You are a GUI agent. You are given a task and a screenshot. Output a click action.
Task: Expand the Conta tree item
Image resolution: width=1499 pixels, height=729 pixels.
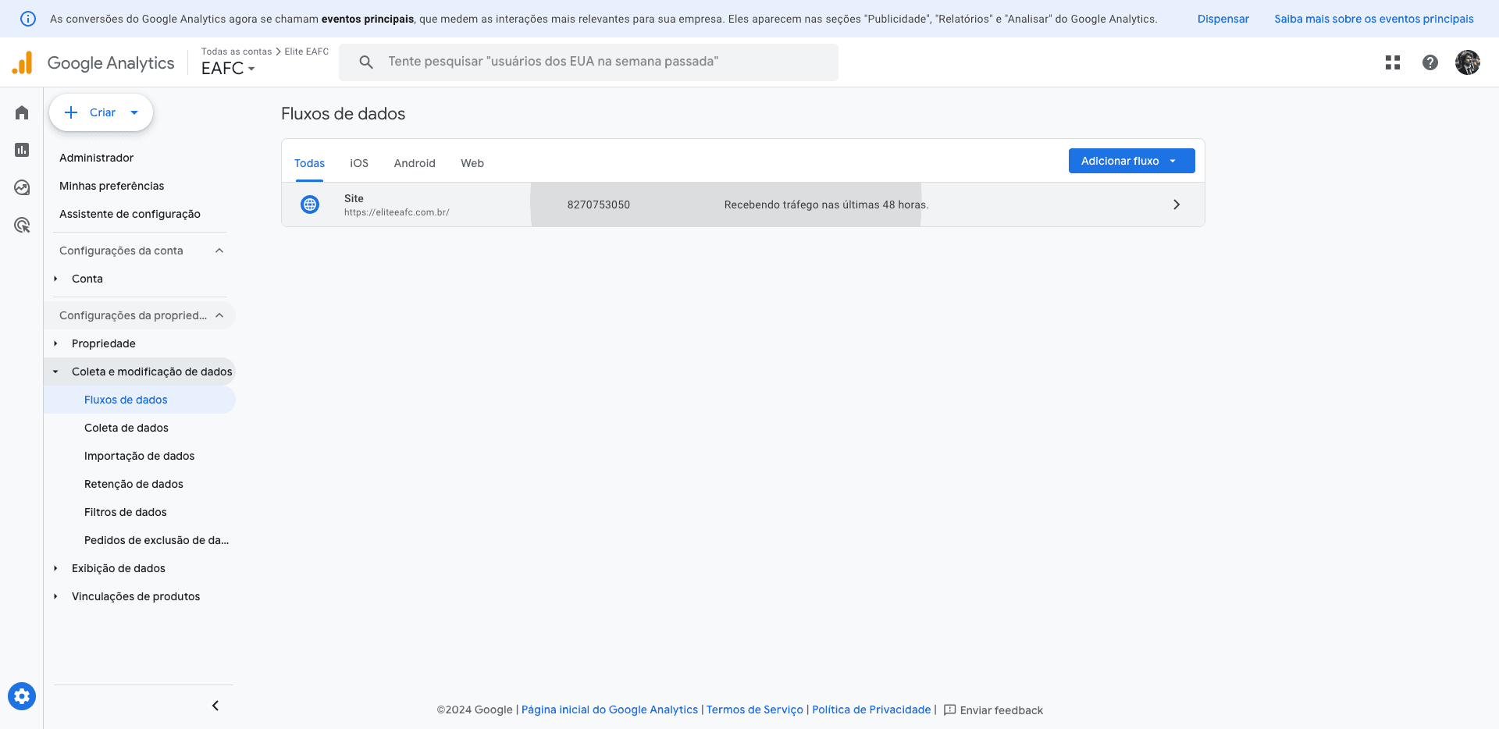click(x=55, y=279)
